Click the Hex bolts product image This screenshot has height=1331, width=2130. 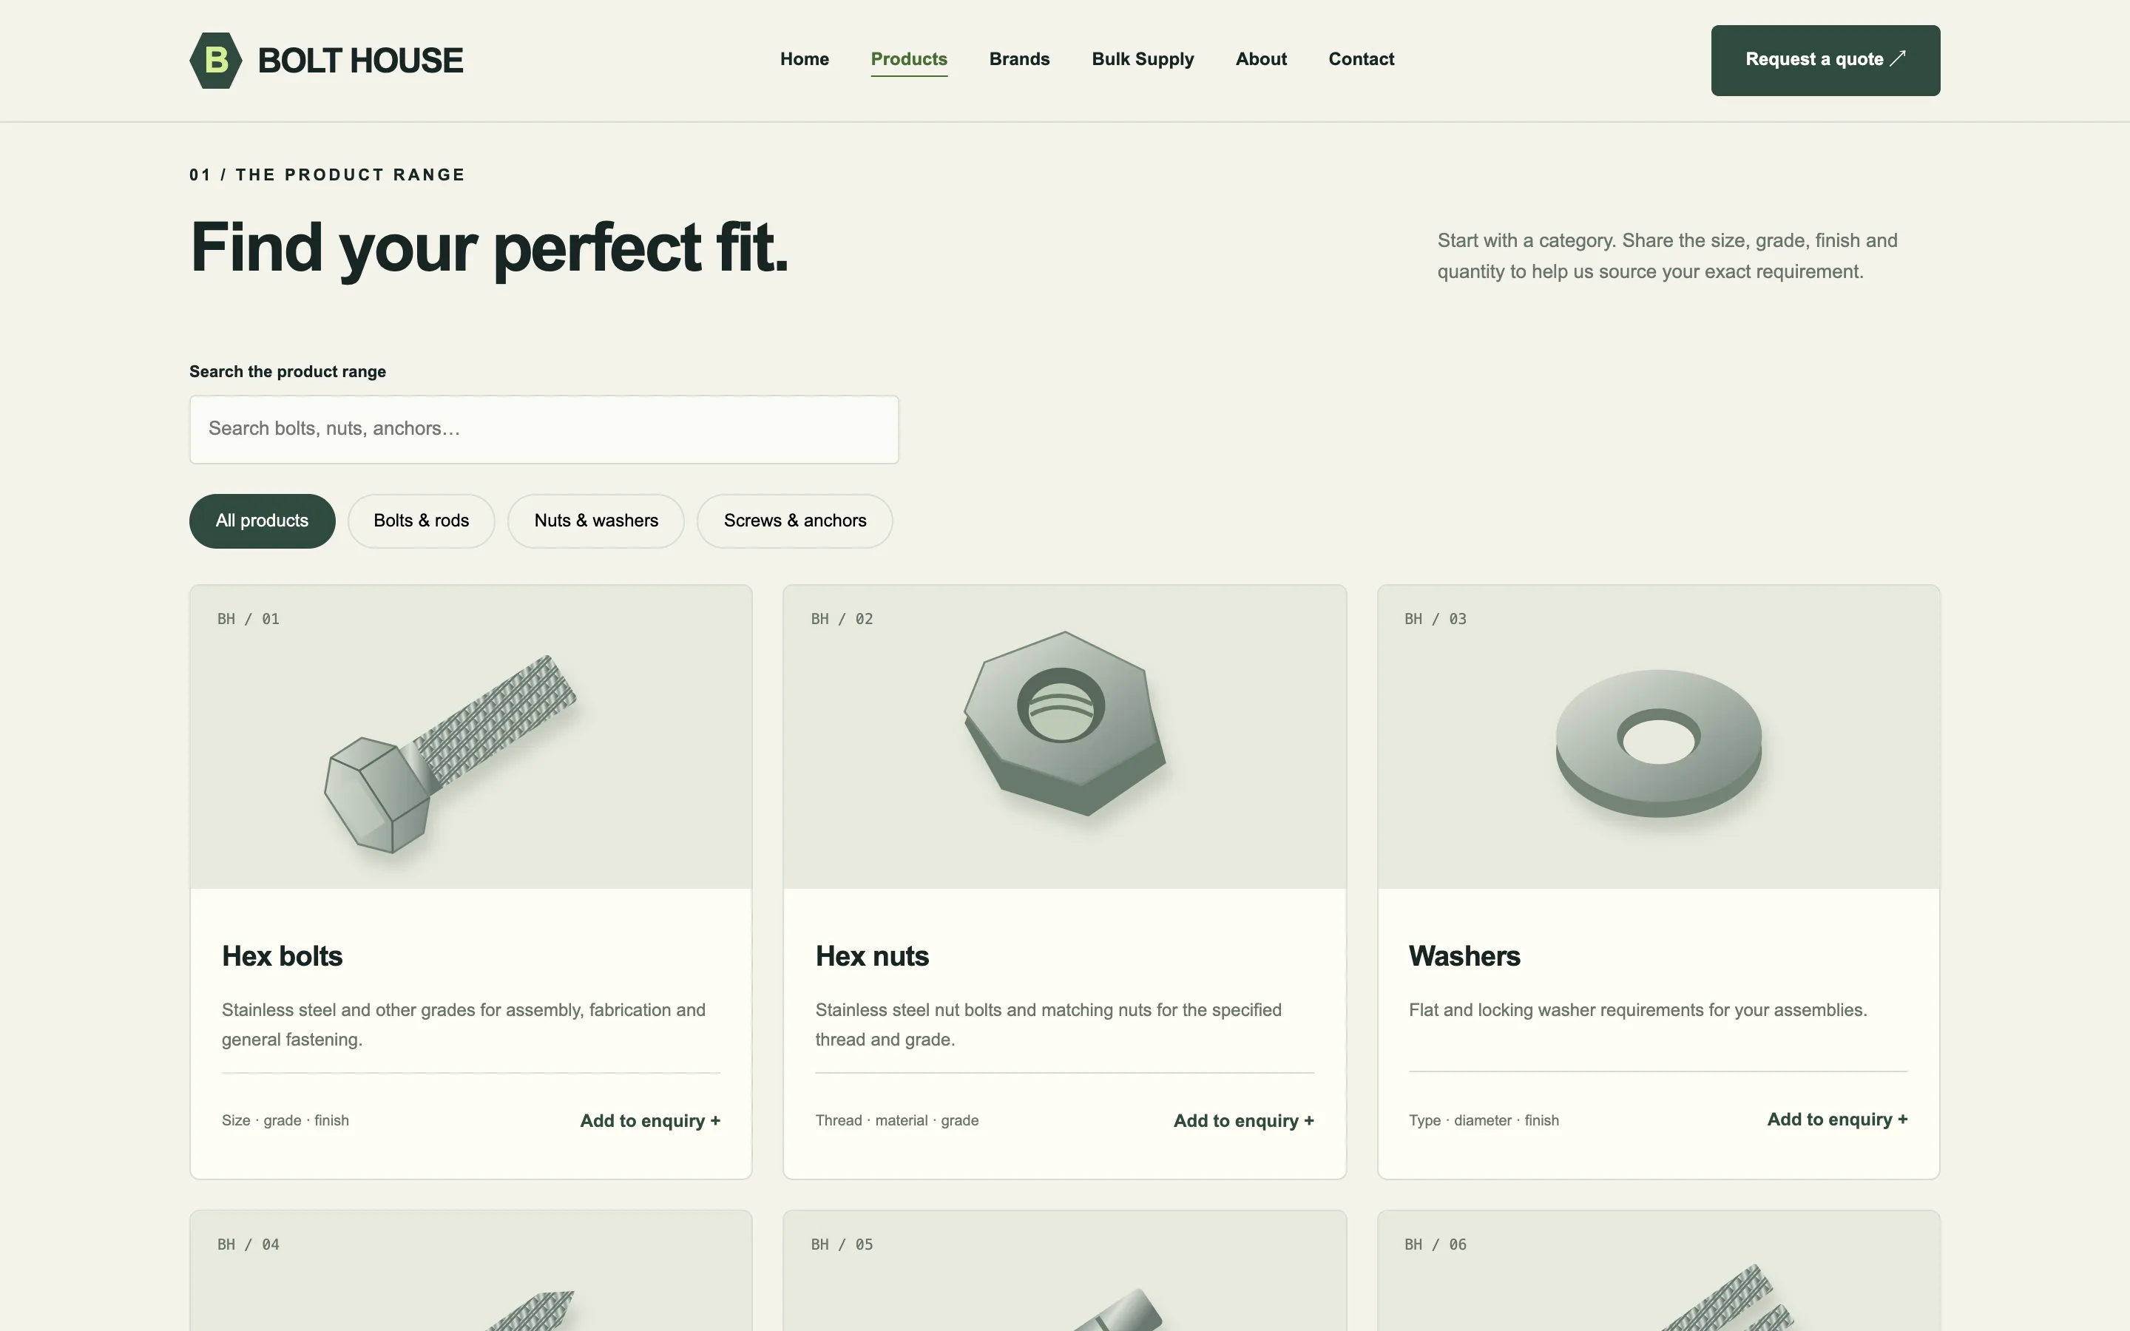[471, 738]
